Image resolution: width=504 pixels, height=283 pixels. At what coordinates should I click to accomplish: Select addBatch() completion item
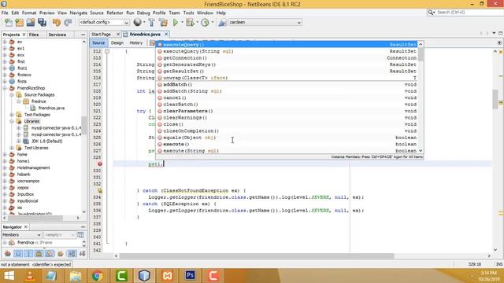pyautogui.click(x=287, y=84)
